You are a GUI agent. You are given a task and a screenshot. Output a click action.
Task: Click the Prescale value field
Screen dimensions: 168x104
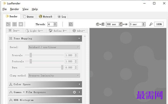(x=70, y=55)
